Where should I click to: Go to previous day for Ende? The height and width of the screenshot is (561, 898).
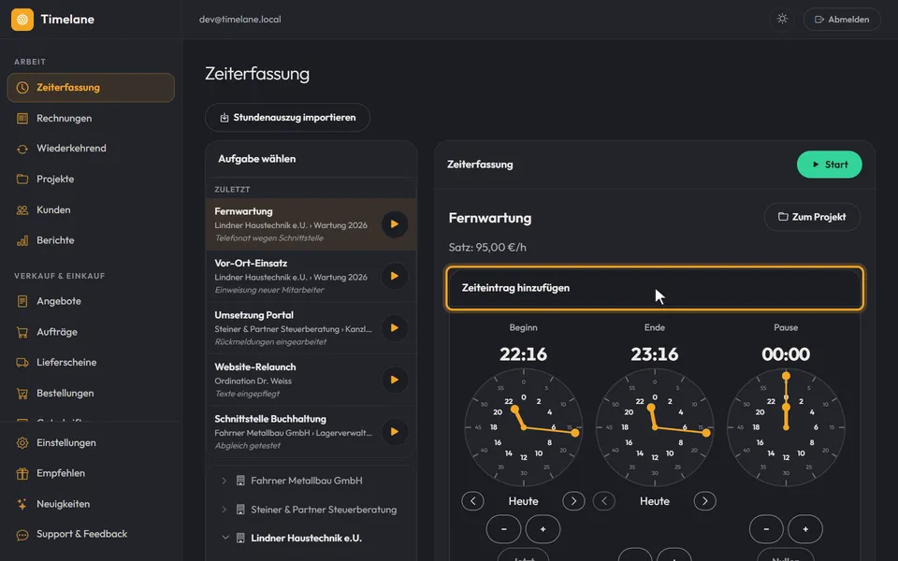604,501
